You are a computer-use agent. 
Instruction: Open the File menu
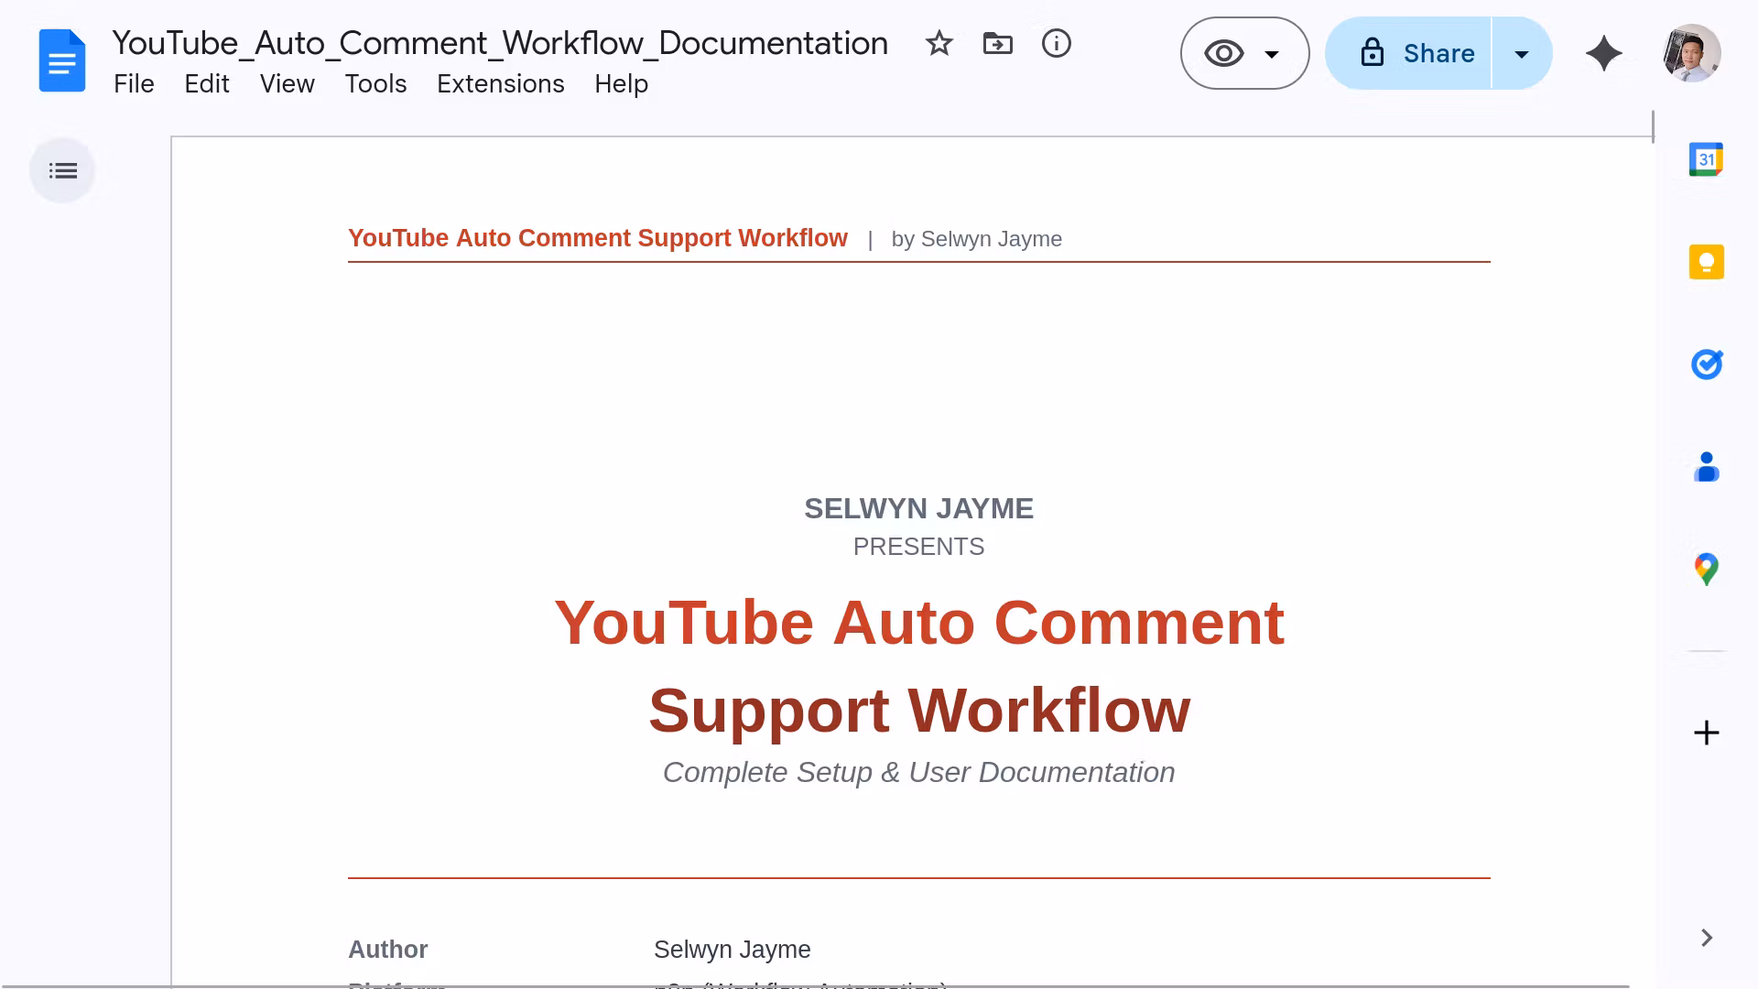[134, 84]
